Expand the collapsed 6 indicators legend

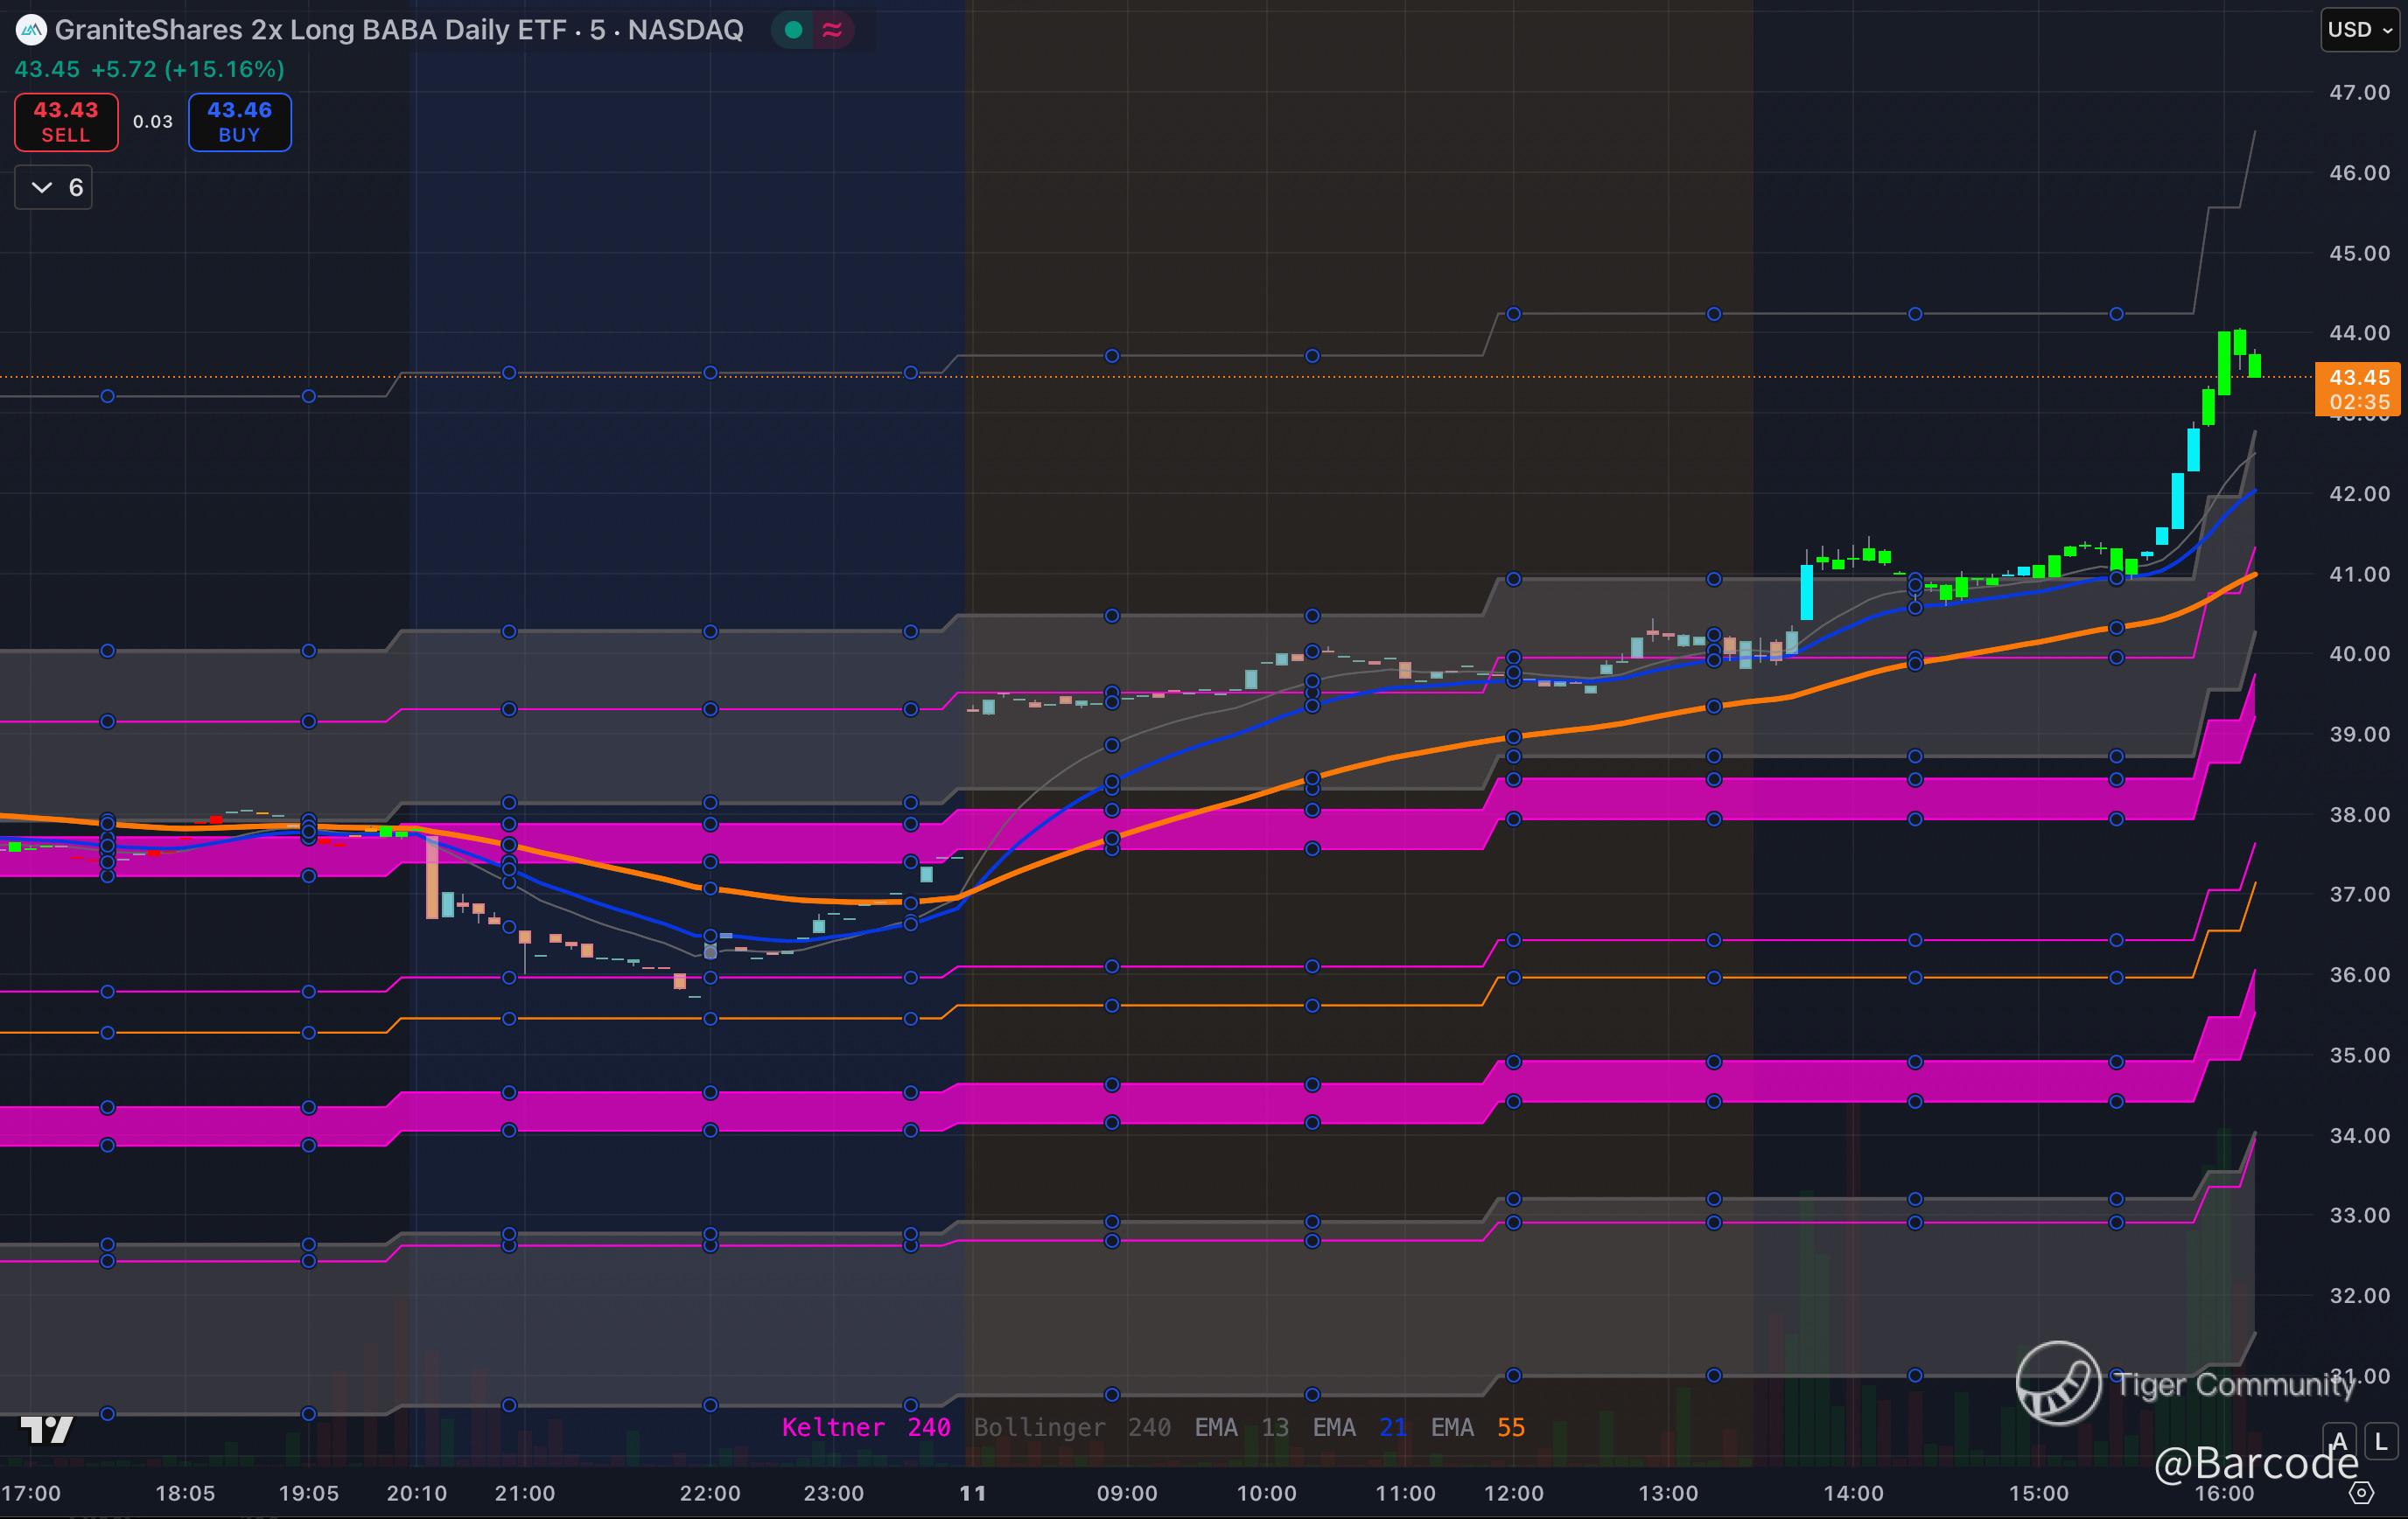click(x=54, y=188)
